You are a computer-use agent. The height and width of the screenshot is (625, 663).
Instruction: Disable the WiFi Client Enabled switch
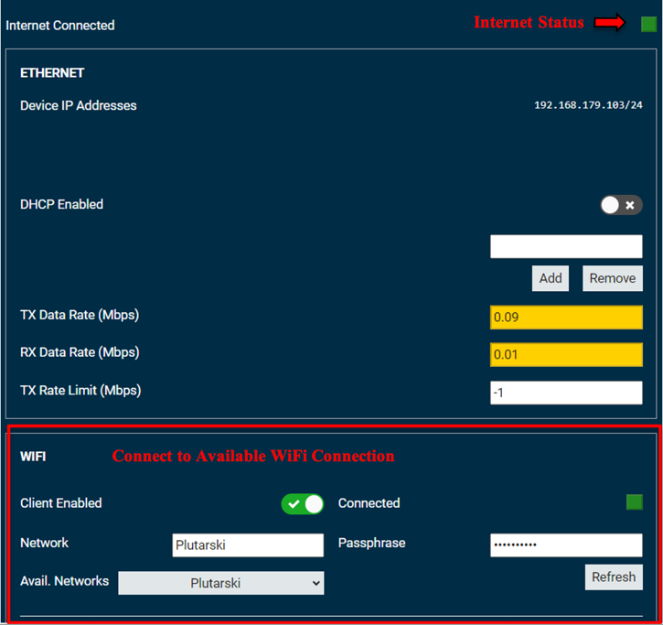pos(302,504)
